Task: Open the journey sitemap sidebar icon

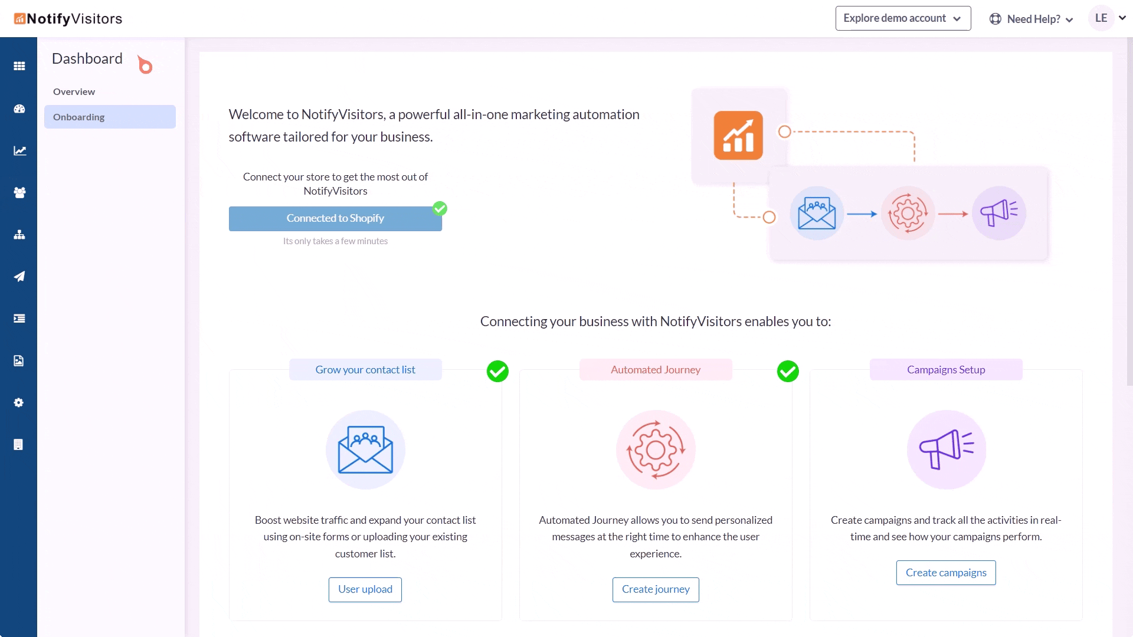Action: tap(19, 234)
